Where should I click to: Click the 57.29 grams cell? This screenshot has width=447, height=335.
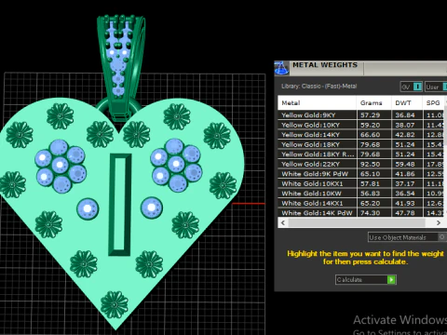(x=373, y=115)
